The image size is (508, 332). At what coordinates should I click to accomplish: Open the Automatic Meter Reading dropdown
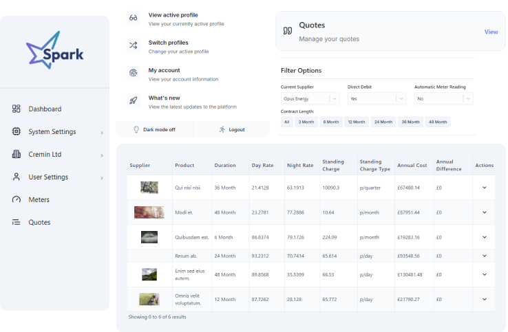(443, 99)
